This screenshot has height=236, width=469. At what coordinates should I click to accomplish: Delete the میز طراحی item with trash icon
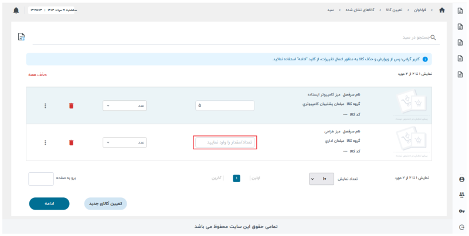(x=71, y=142)
